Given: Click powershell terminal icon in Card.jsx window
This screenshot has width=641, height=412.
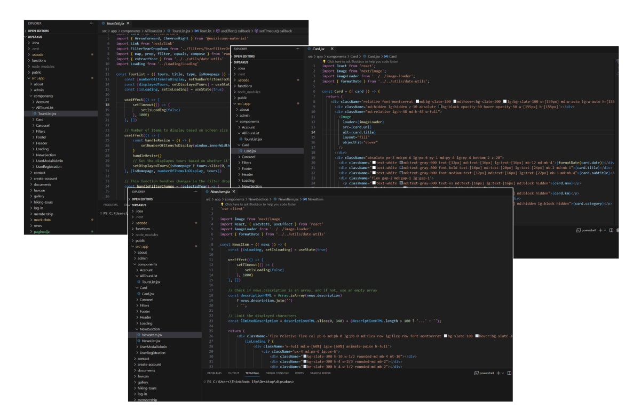Looking at the screenshot, I should (579, 230).
